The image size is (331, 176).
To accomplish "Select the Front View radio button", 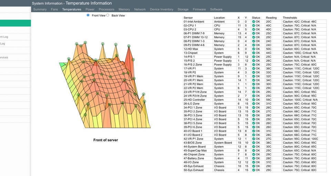I will pyautogui.click(x=88, y=15).
